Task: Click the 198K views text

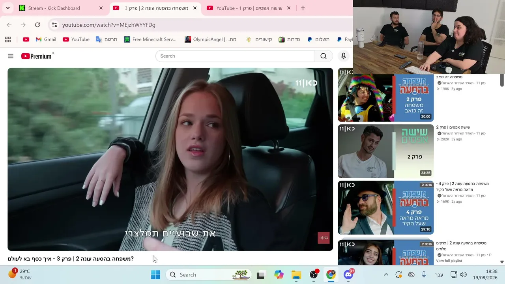Action: coord(445,89)
